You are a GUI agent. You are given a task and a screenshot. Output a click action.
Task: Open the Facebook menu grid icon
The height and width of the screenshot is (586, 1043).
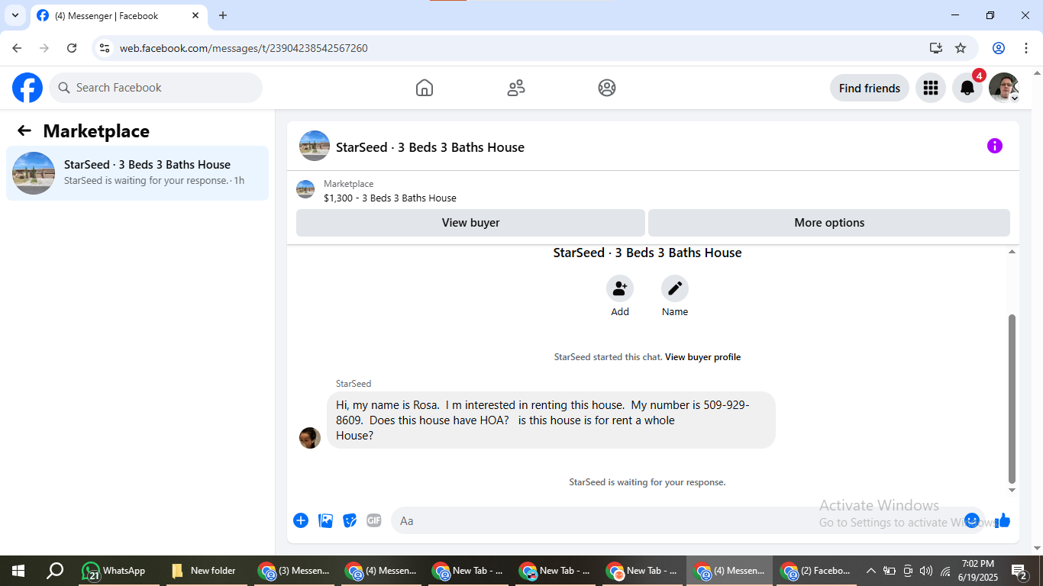[x=930, y=88]
